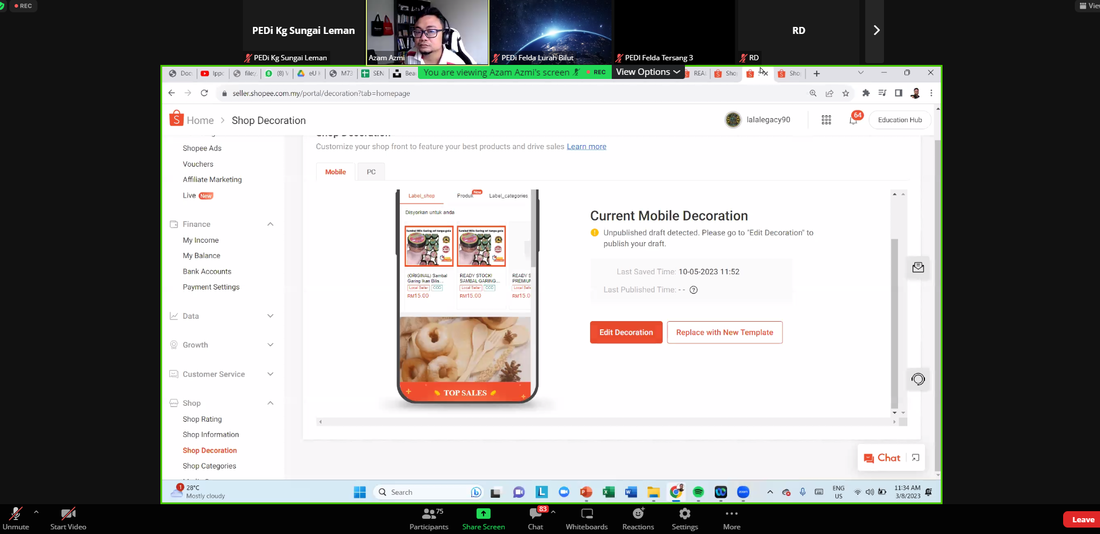Image resolution: width=1100 pixels, height=534 pixels.
Task: Toggle Start Video in Zoom
Action: pyautogui.click(x=68, y=514)
